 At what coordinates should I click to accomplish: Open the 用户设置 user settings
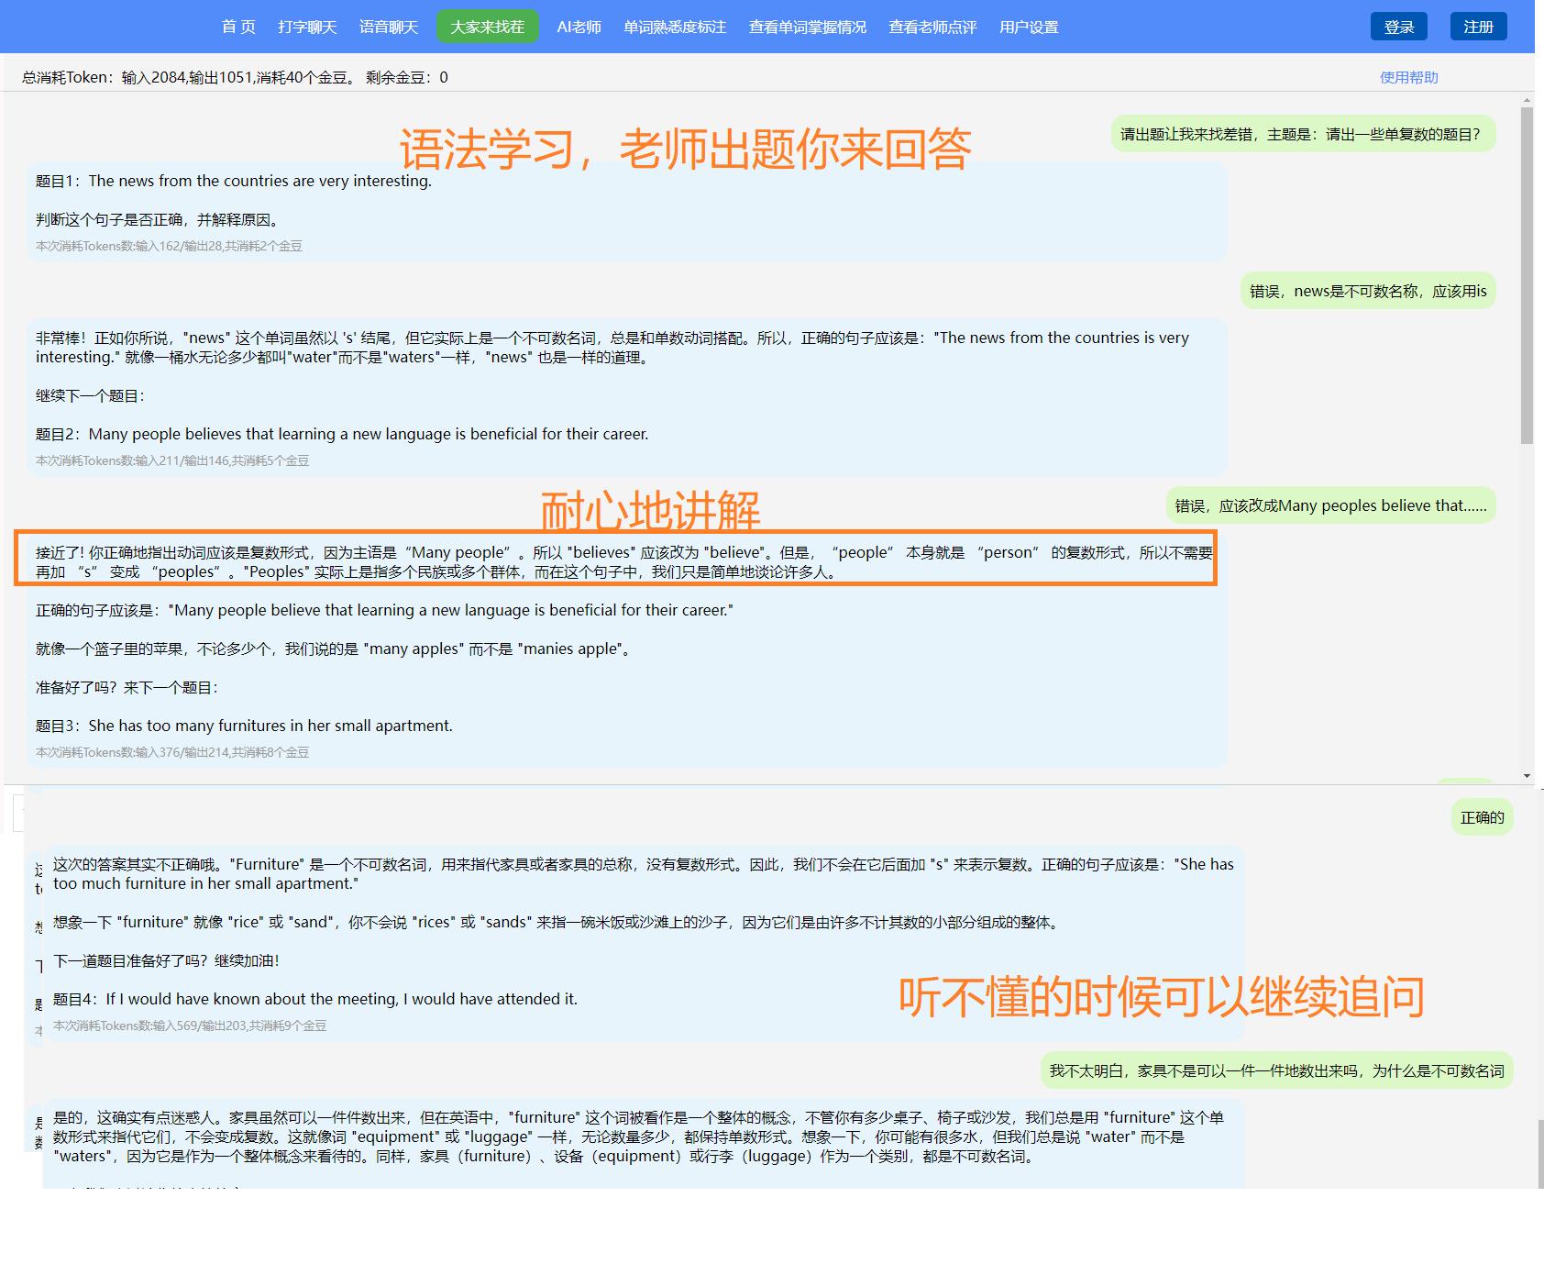click(1028, 27)
